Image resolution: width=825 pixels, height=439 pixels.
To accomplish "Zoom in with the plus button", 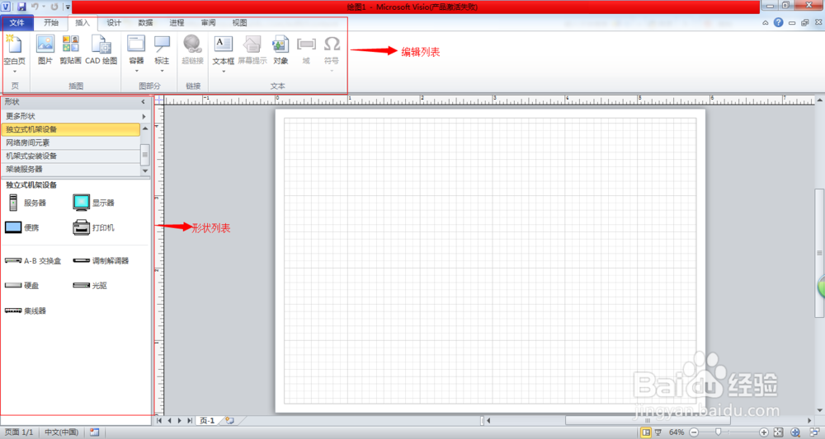I will coord(763,432).
